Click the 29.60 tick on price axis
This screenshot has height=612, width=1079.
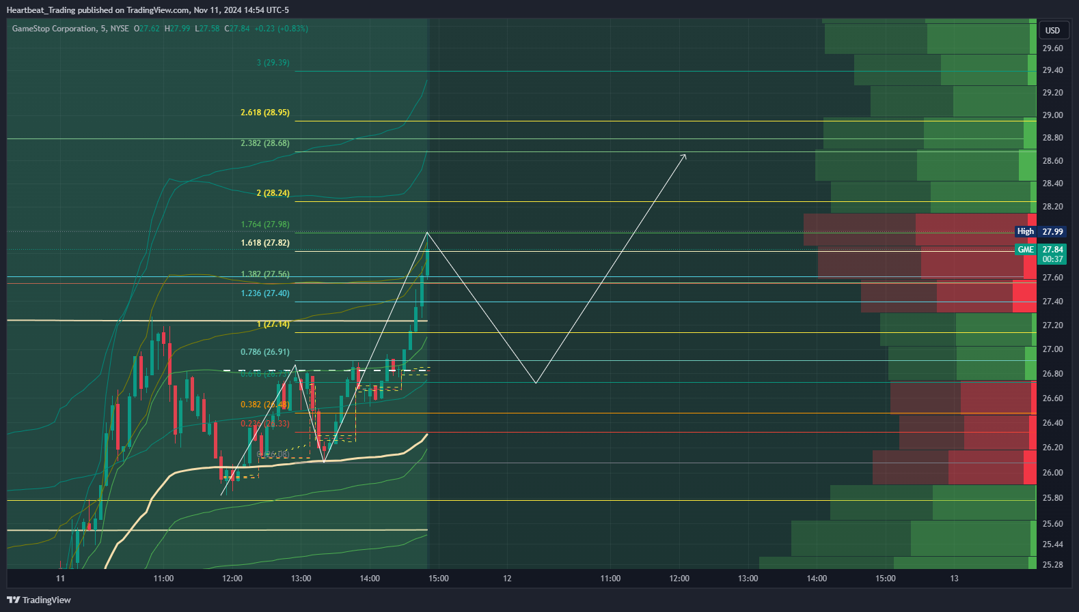pyautogui.click(x=1052, y=48)
